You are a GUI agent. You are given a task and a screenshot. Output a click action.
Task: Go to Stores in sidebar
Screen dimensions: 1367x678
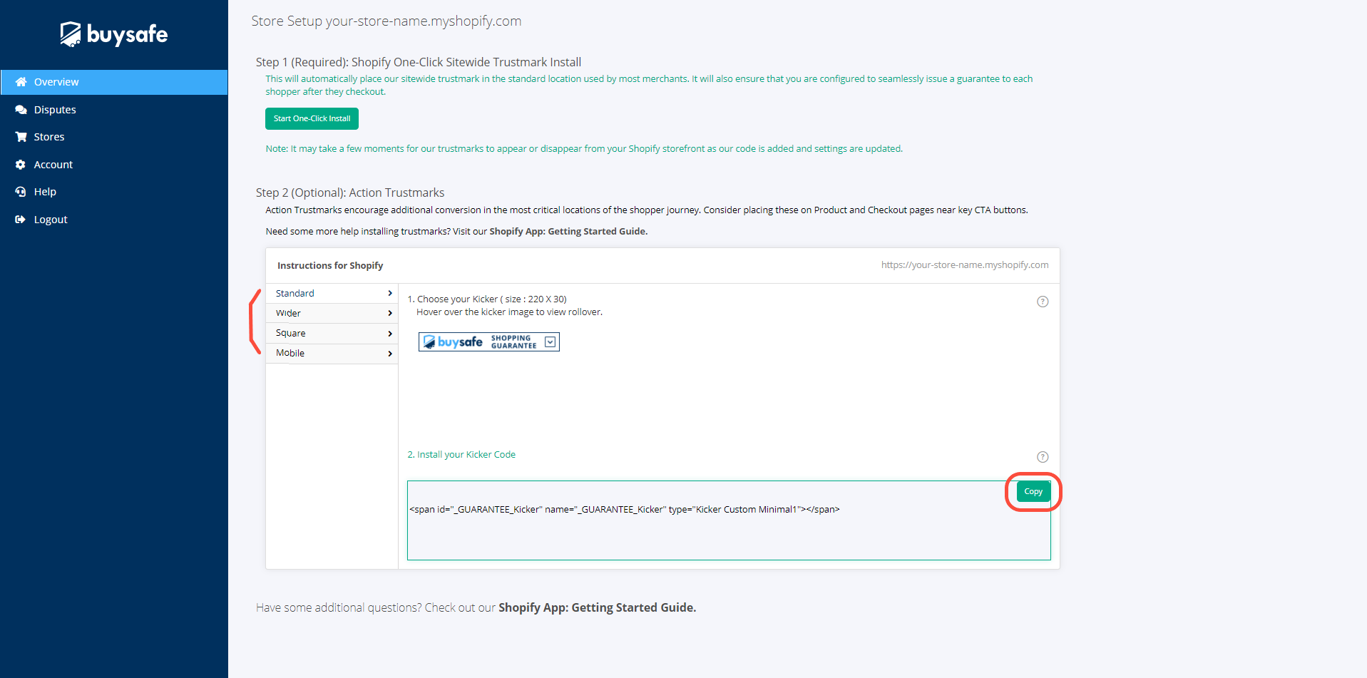tap(49, 137)
